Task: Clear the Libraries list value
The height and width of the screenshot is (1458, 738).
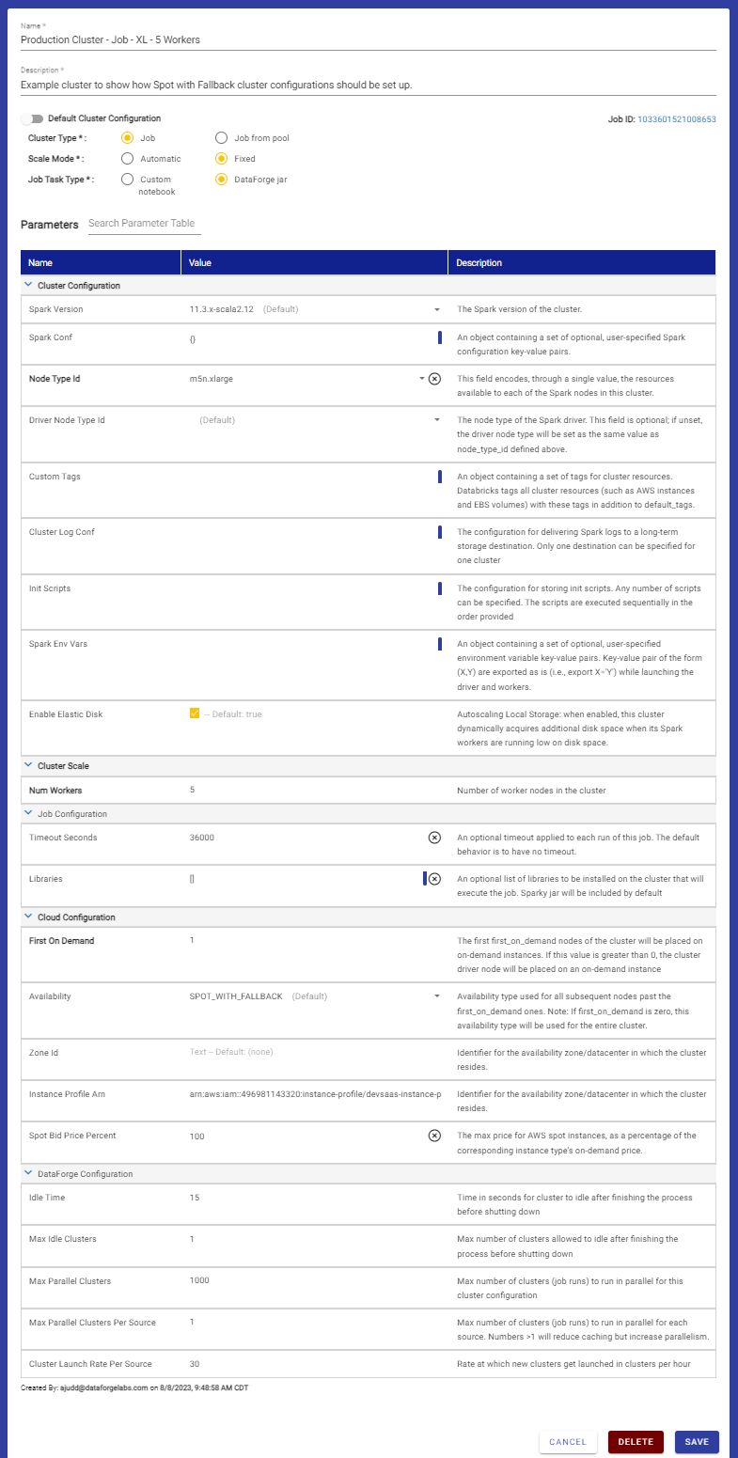Action: [435, 879]
